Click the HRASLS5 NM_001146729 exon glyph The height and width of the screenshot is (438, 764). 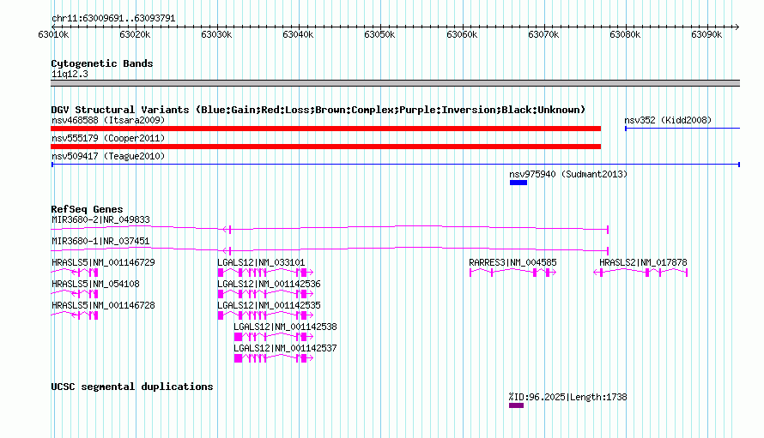click(x=75, y=273)
